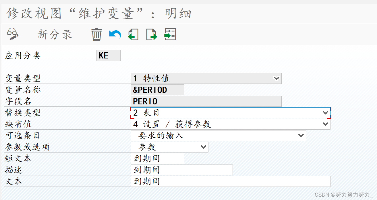
Task: Click the 描述 text field
Action: (x=182, y=170)
